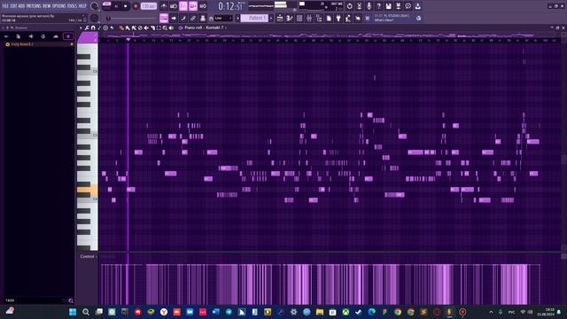This screenshot has height=319, width=567.
Task: Select the piano roll paint brush tool
Action: (128, 27)
